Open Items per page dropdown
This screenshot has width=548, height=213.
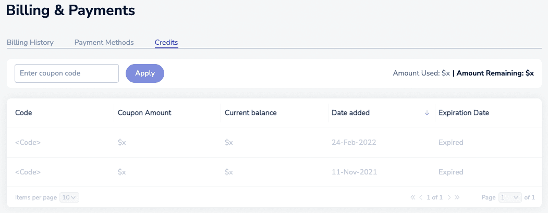[x=70, y=197]
